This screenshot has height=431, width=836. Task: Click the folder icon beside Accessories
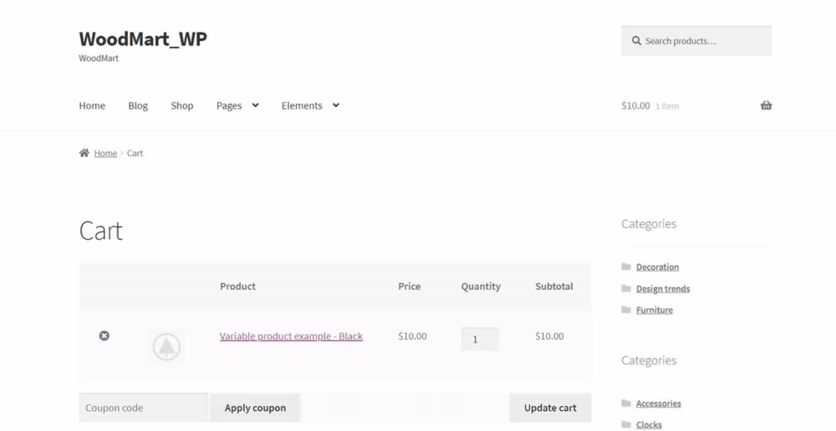(x=626, y=403)
